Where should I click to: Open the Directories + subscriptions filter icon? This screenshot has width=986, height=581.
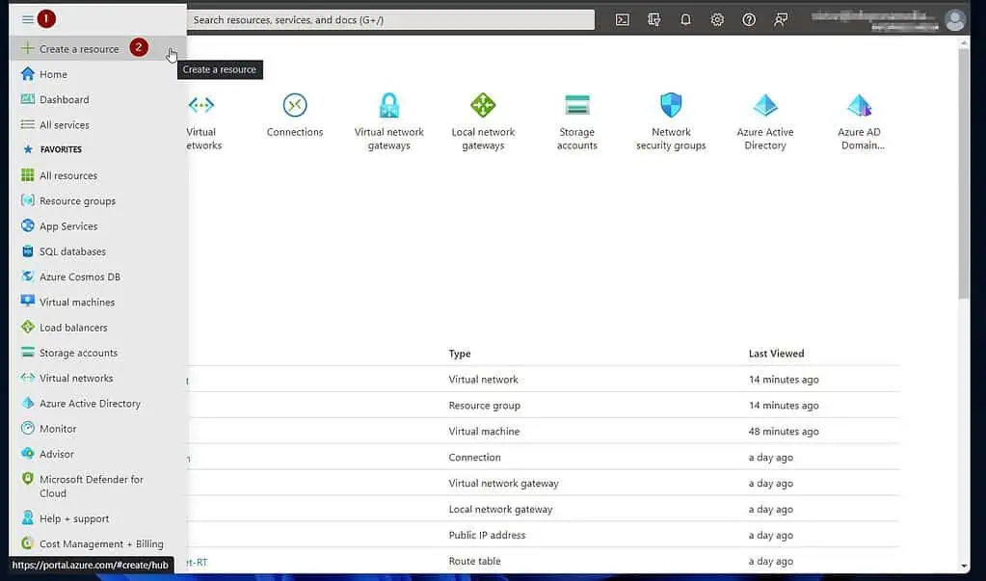coord(654,19)
